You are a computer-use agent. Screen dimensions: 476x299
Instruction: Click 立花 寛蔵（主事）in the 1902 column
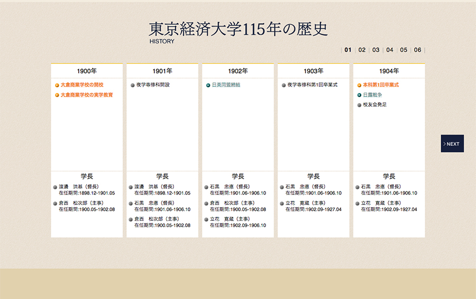[x=230, y=219]
